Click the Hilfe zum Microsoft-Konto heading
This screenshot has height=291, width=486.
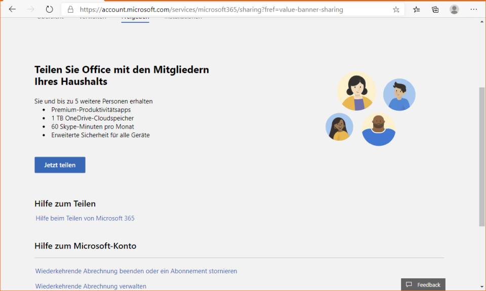(x=85, y=246)
